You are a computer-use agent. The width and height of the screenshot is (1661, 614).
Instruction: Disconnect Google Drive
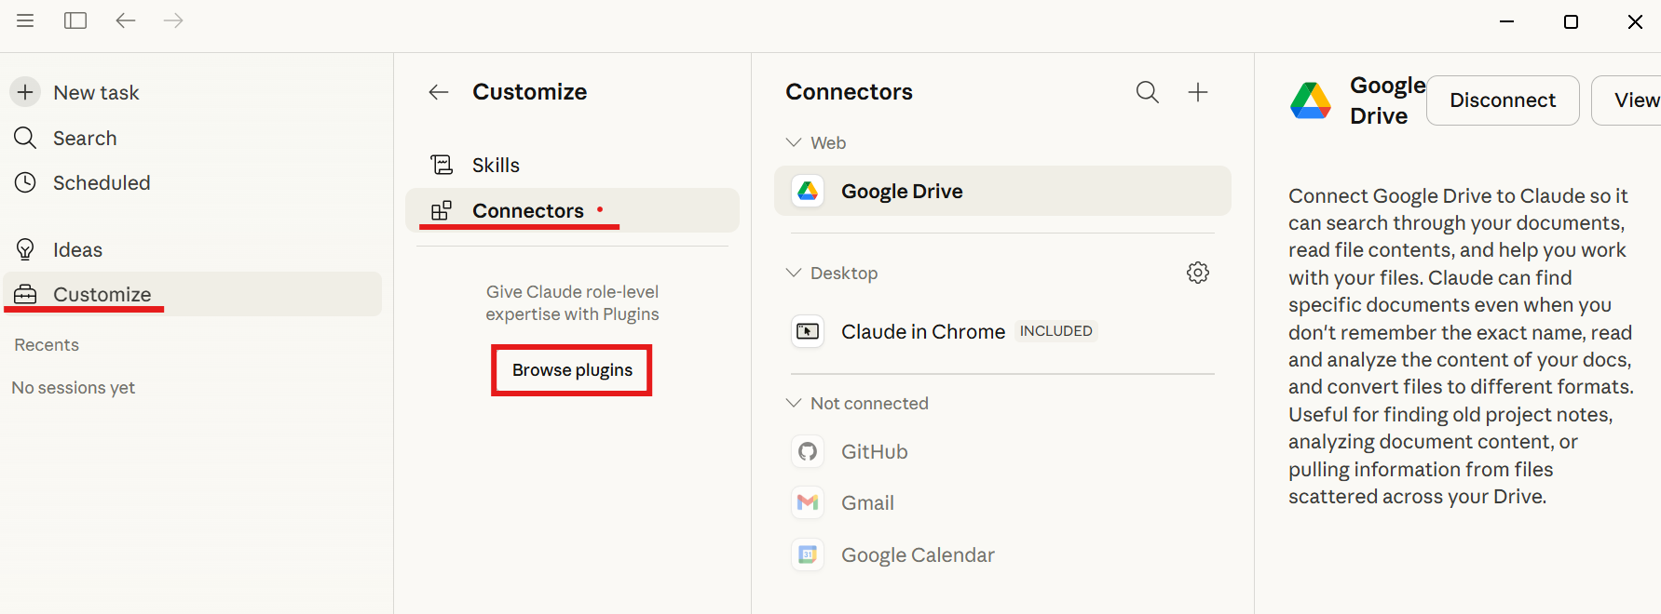pos(1502,100)
